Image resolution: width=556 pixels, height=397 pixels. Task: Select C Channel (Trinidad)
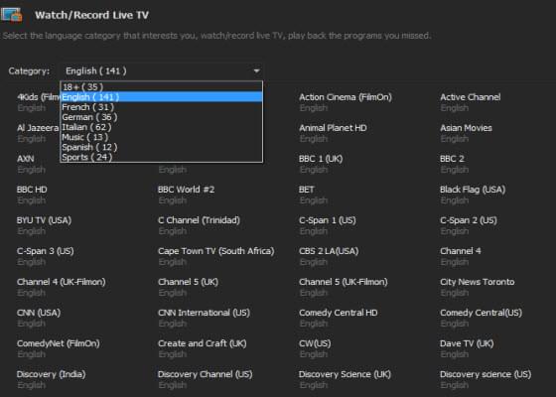coord(199,220)
